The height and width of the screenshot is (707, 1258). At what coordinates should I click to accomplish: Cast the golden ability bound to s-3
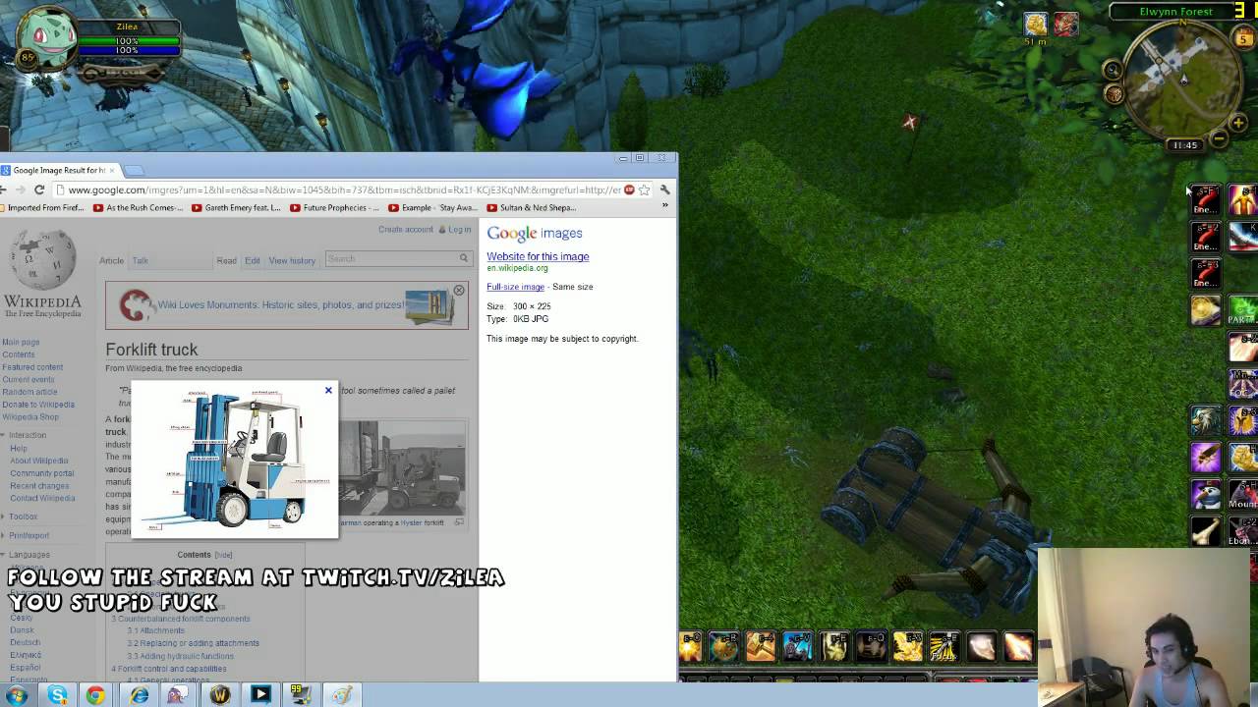point(907,646)
